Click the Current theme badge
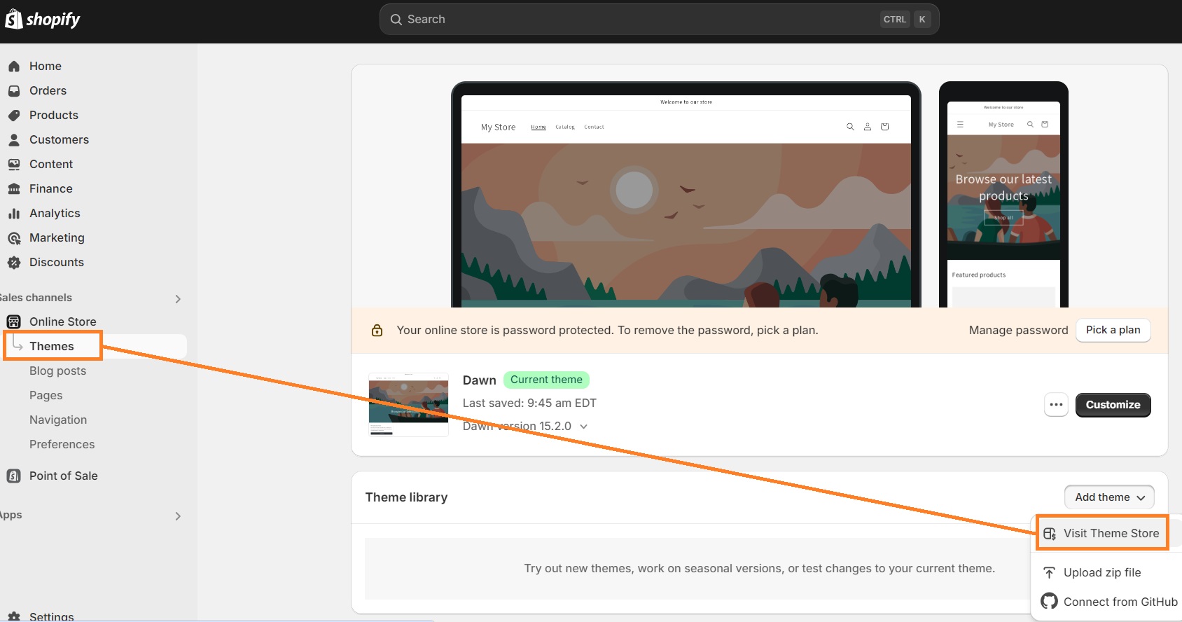Viewport: 1182px width, 622px height. coord(546,380)
